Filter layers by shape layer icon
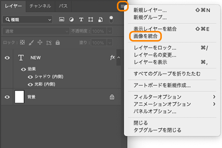The image size is (222, 148). click(x=91, y=19)
